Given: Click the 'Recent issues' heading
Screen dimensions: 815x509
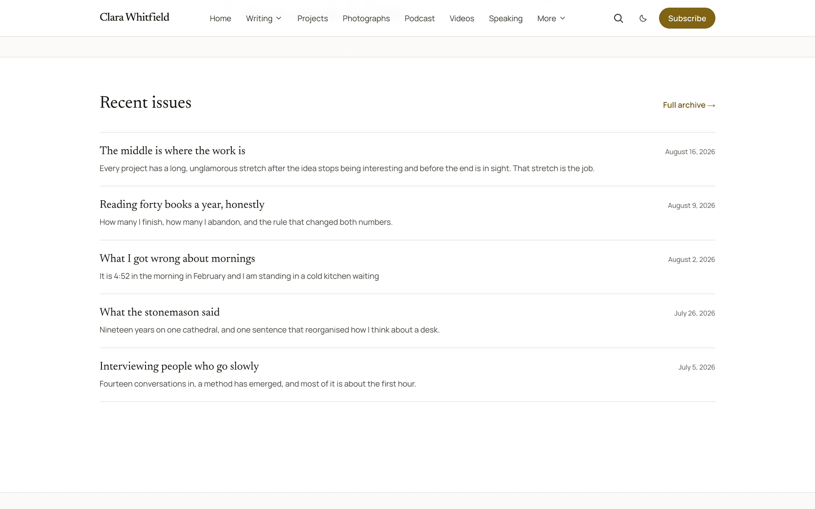Looking at the screenshot, I should (x=145, y=102).
